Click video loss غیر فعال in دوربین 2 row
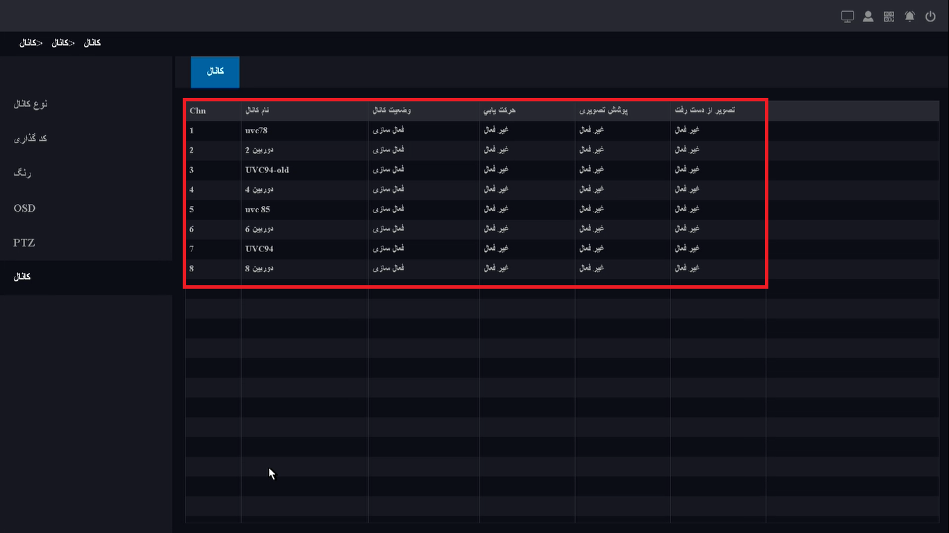 [687, 150]
